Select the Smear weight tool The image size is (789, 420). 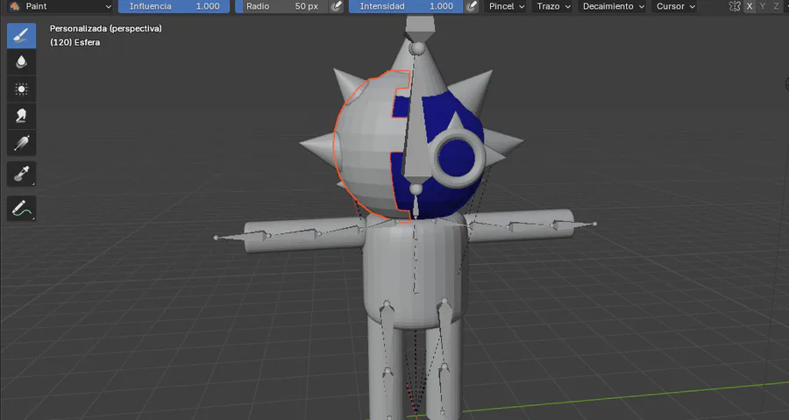(x=21, y=117)
